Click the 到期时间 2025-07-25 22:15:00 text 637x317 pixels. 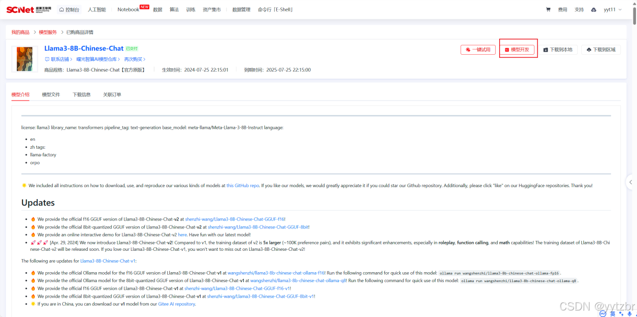(277, 70)
